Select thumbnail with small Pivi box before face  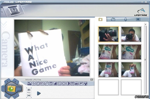pyautogui.click(x=131, y=69)
